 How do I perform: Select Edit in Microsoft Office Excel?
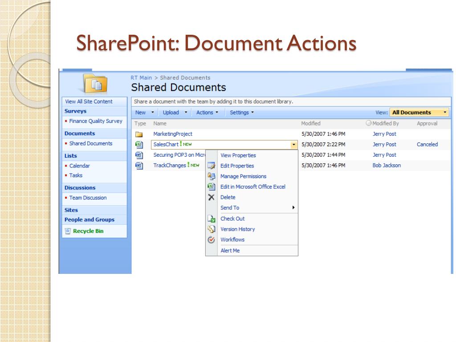253,187
